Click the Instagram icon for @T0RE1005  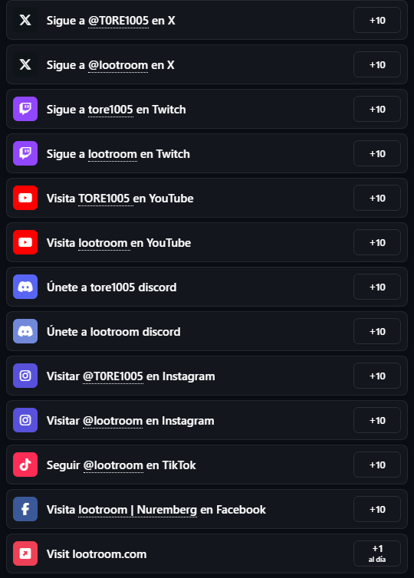coord(25,376)
